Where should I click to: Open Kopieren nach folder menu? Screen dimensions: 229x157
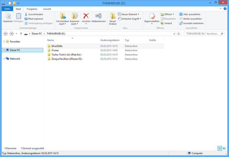pyautogui.click(x=75, y=19)
